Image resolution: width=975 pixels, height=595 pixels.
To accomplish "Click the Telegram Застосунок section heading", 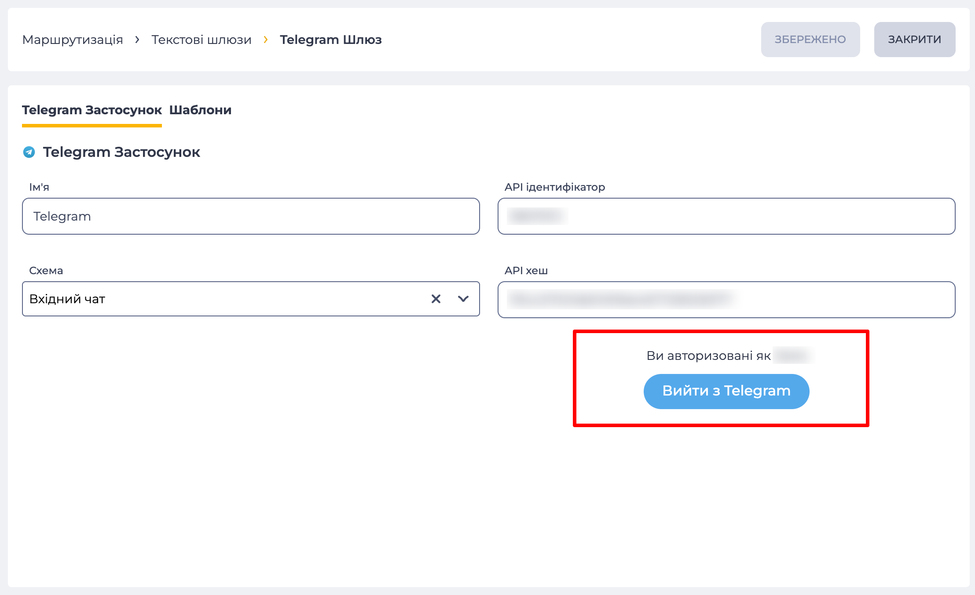I will 121,152.
